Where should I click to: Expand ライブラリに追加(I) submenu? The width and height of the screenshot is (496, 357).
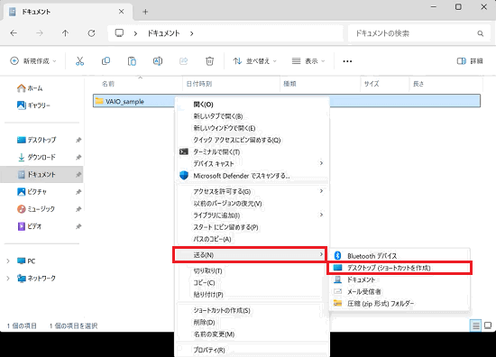[x=252, y=215]
